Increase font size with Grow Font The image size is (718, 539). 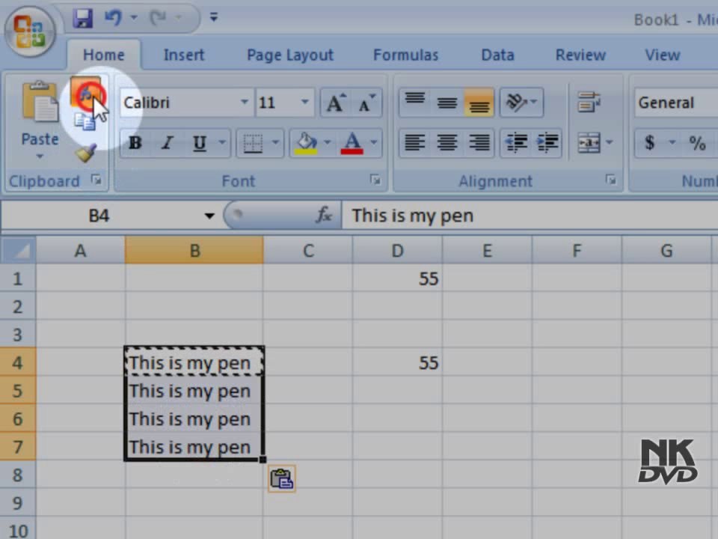(x=336, y=103)
